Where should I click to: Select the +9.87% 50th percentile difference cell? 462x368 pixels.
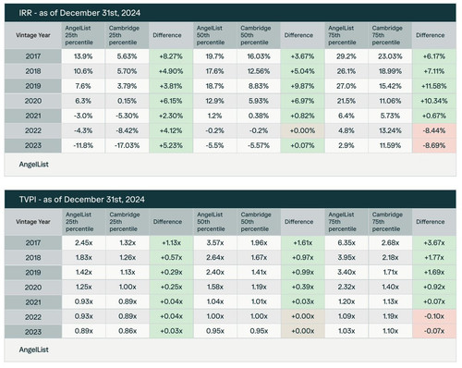point(302,86)
